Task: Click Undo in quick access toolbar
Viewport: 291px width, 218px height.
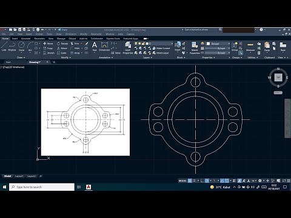Action: coord(42,30)
